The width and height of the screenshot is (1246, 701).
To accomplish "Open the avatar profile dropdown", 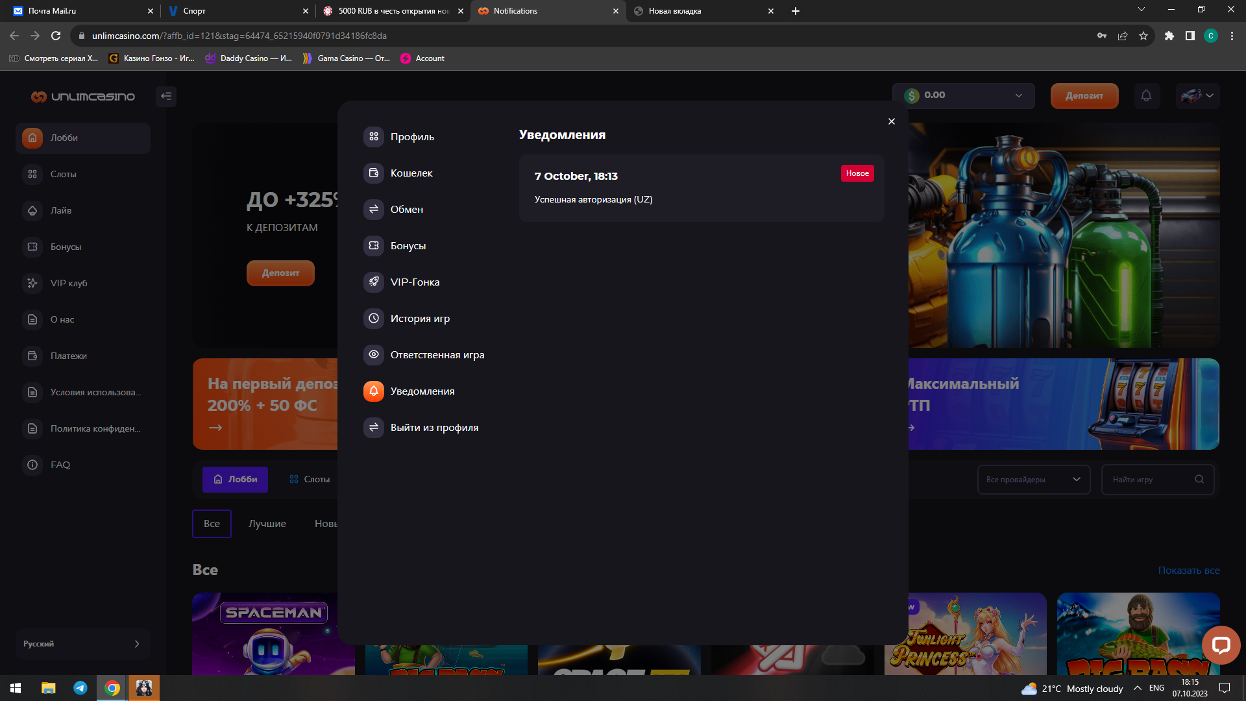I will [x=1197, y=96].
